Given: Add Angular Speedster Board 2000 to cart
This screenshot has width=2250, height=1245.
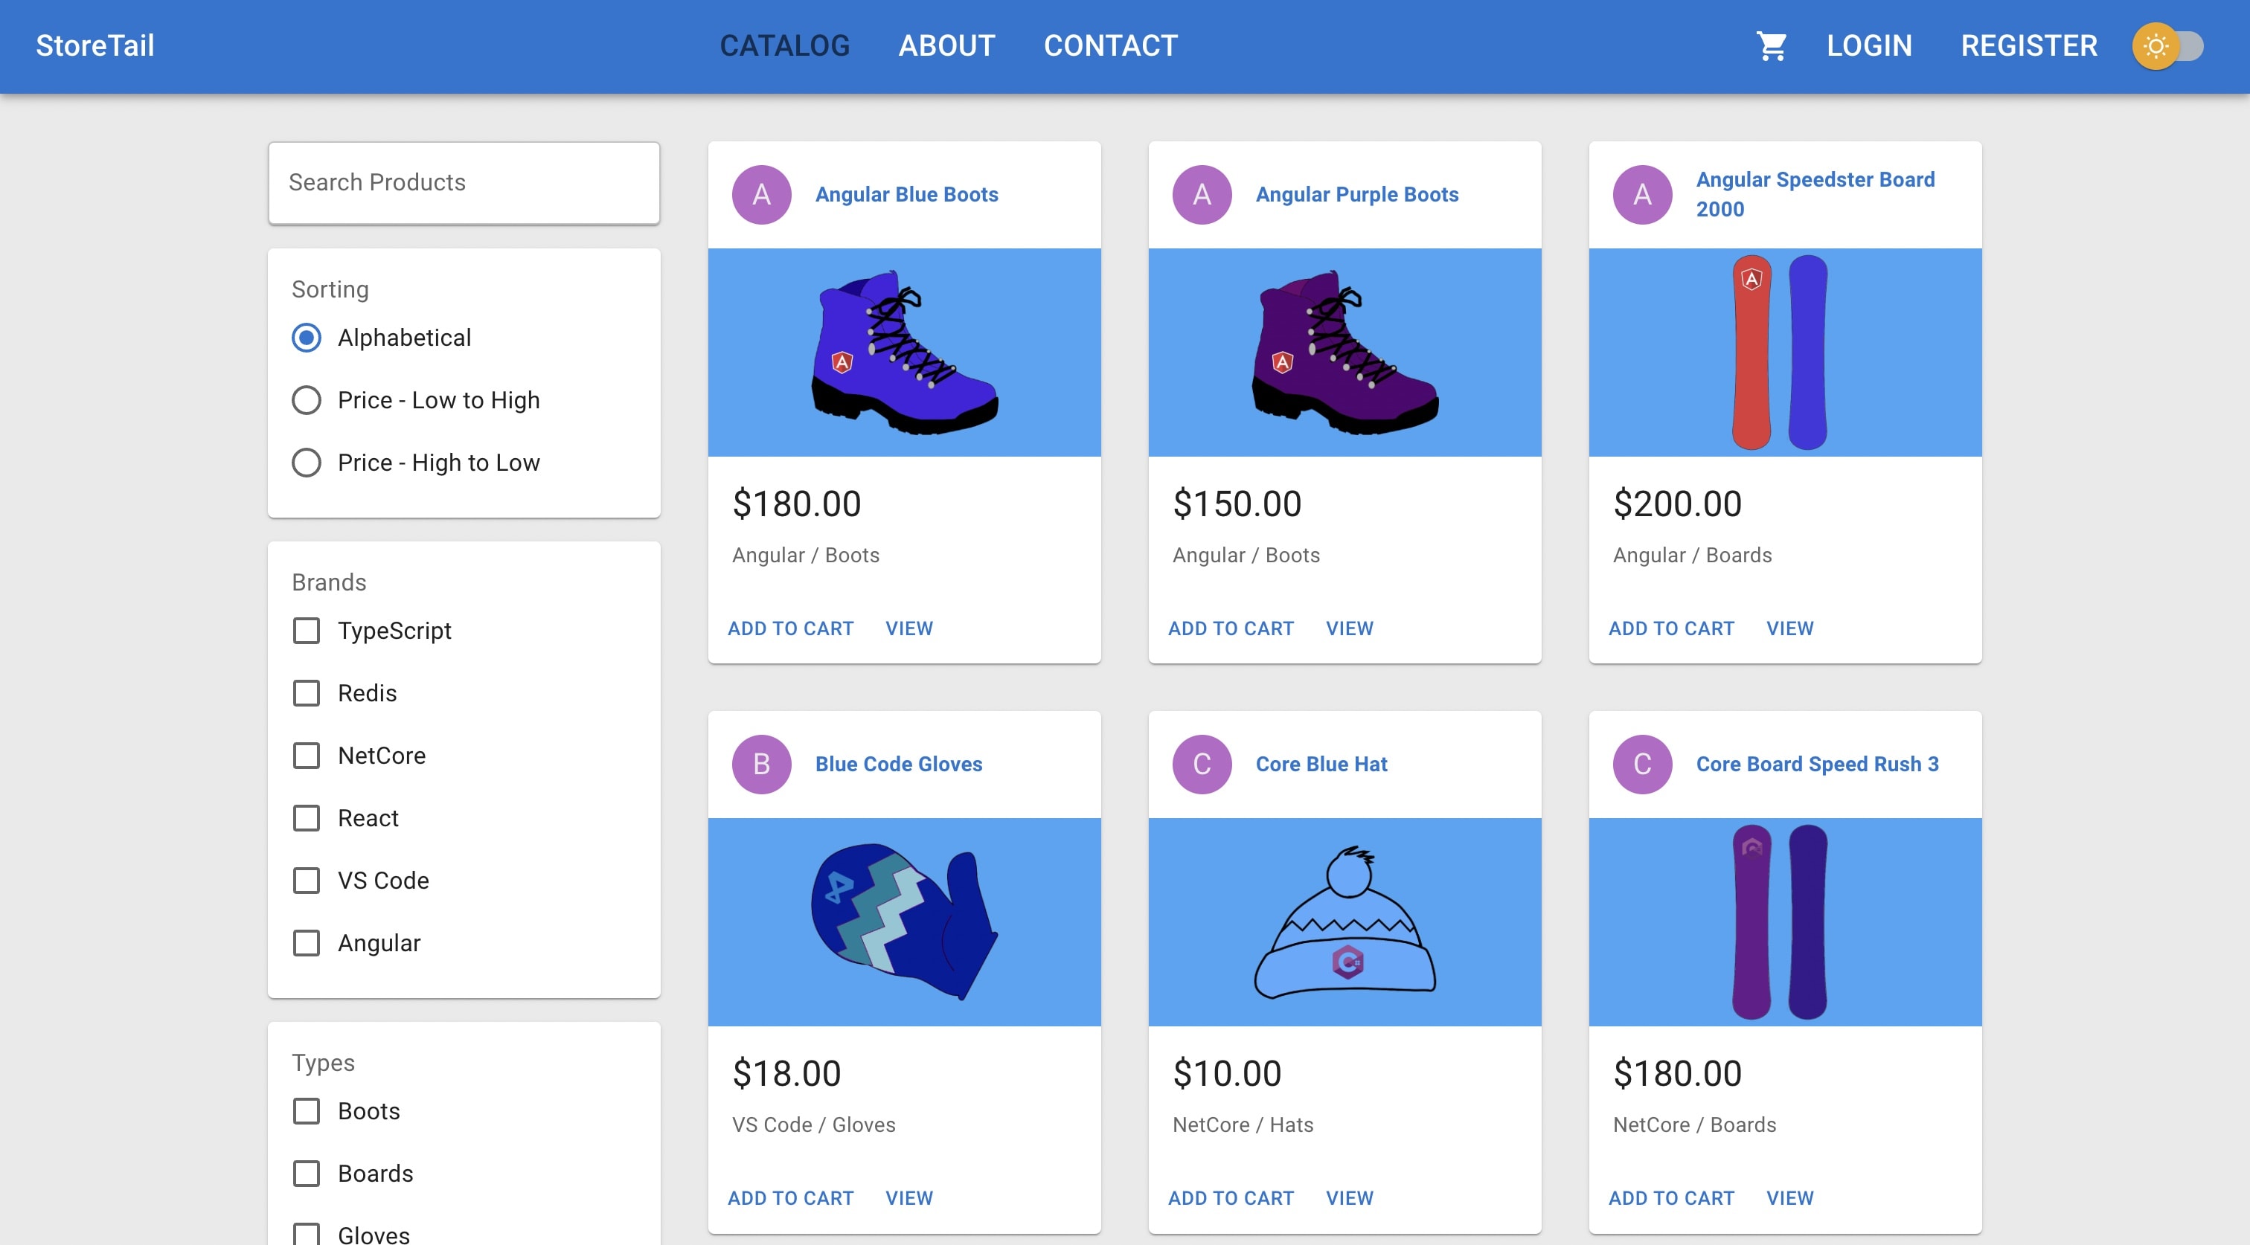Looking at the screenshot, I should pyautogui.click(x=1671, y=628).
